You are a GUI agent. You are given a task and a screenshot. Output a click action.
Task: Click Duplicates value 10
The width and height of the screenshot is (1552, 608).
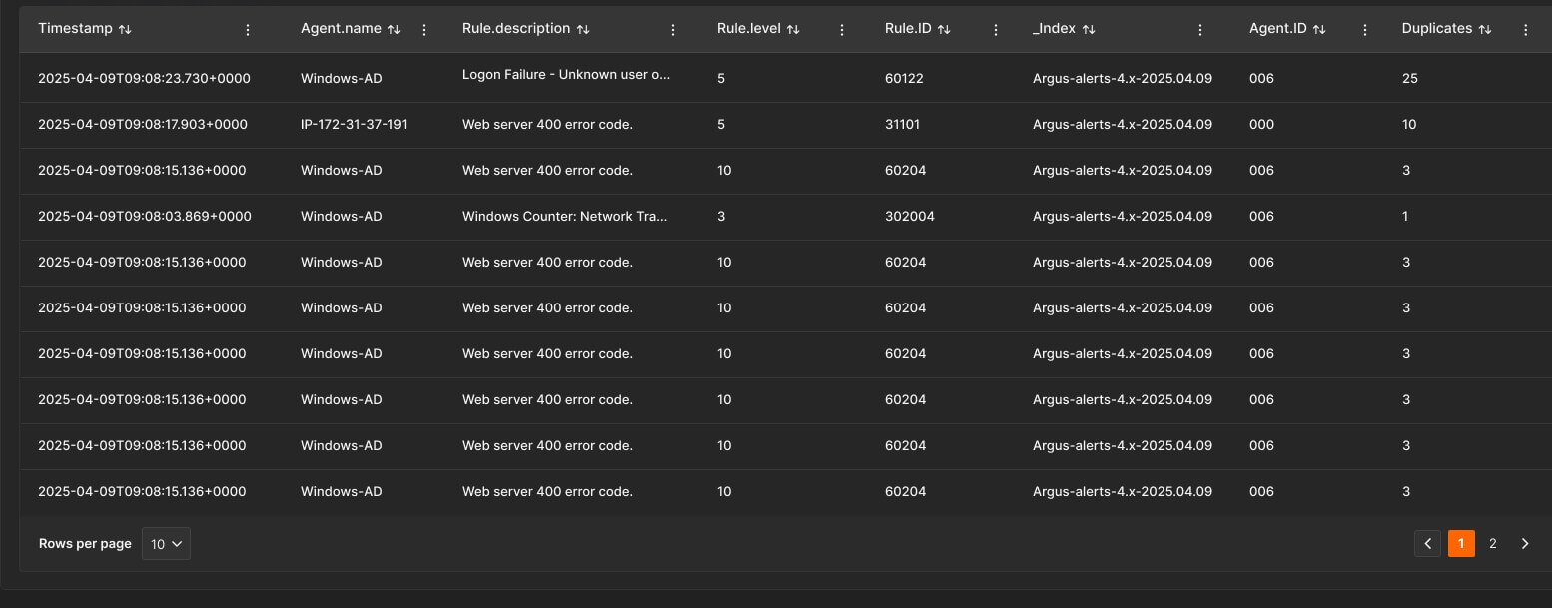tap(1409, 124)
